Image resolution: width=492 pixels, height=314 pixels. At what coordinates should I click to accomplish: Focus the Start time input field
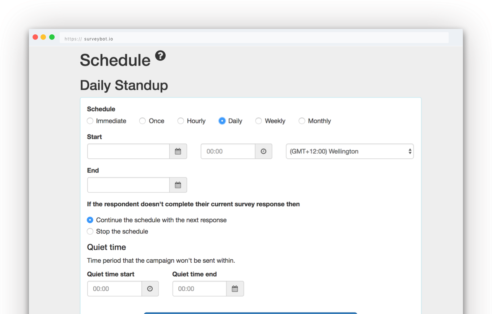coord(228,151)
